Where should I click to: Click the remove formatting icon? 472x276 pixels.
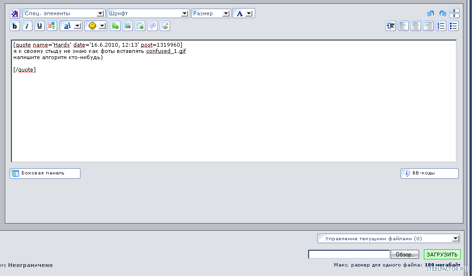15,13
